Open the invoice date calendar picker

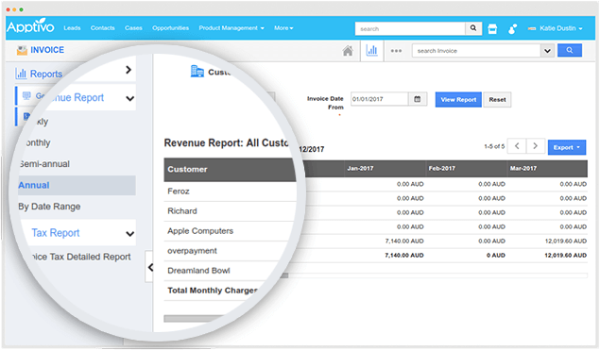418,99
